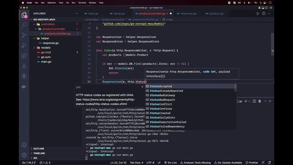Image resolution: width=293 pixels, height=165 pixels.
Task: Open the Go menu in menu bar
Action: tap(67, 3)
